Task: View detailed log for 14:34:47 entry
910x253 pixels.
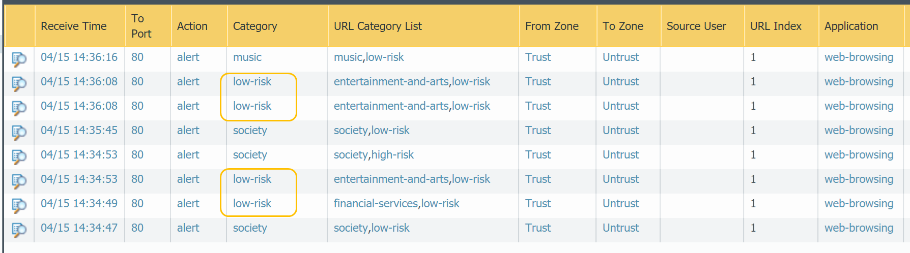Action: point(19,230)
